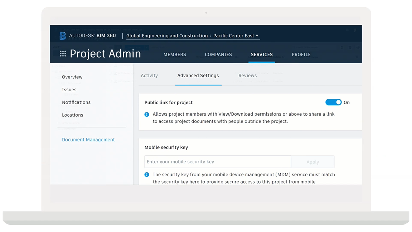
Task: Click the Apply button
Action: point(313,161)
